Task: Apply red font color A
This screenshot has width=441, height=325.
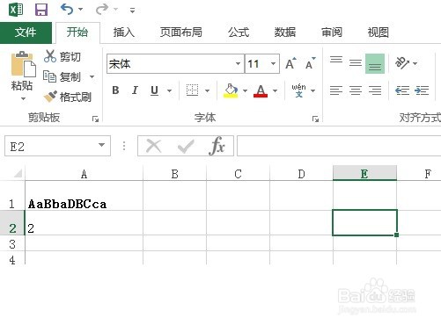Action: tap(261, 90)
